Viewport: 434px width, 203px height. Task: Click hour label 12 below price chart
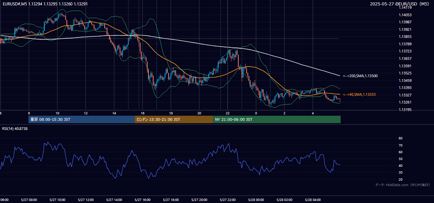coord(86,113)
